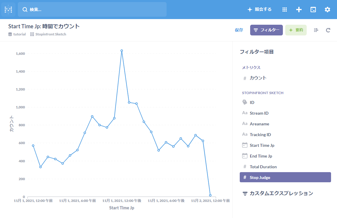This screenshot has width=337, height=218.
Task: Open the browse data grid icon
Action: pos(285,10)
